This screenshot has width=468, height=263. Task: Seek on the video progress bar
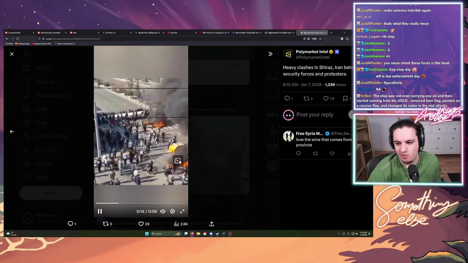click(x=141, y=203)
